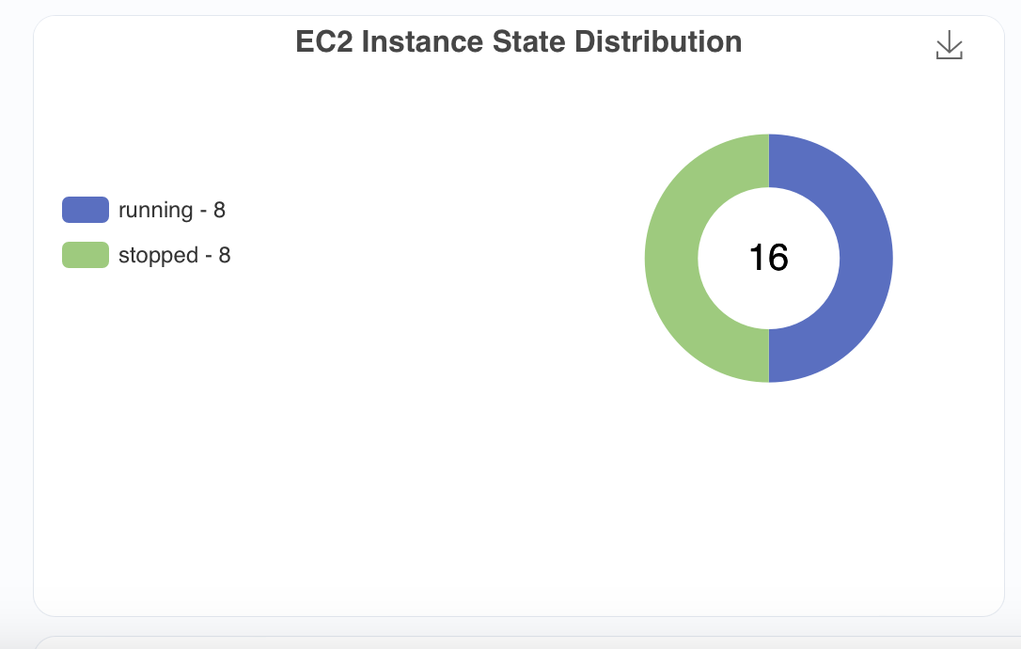The width and height of the screenshot is (1021, 649).
Task: Select the blue running donut segment
Action: coord(866,258)
